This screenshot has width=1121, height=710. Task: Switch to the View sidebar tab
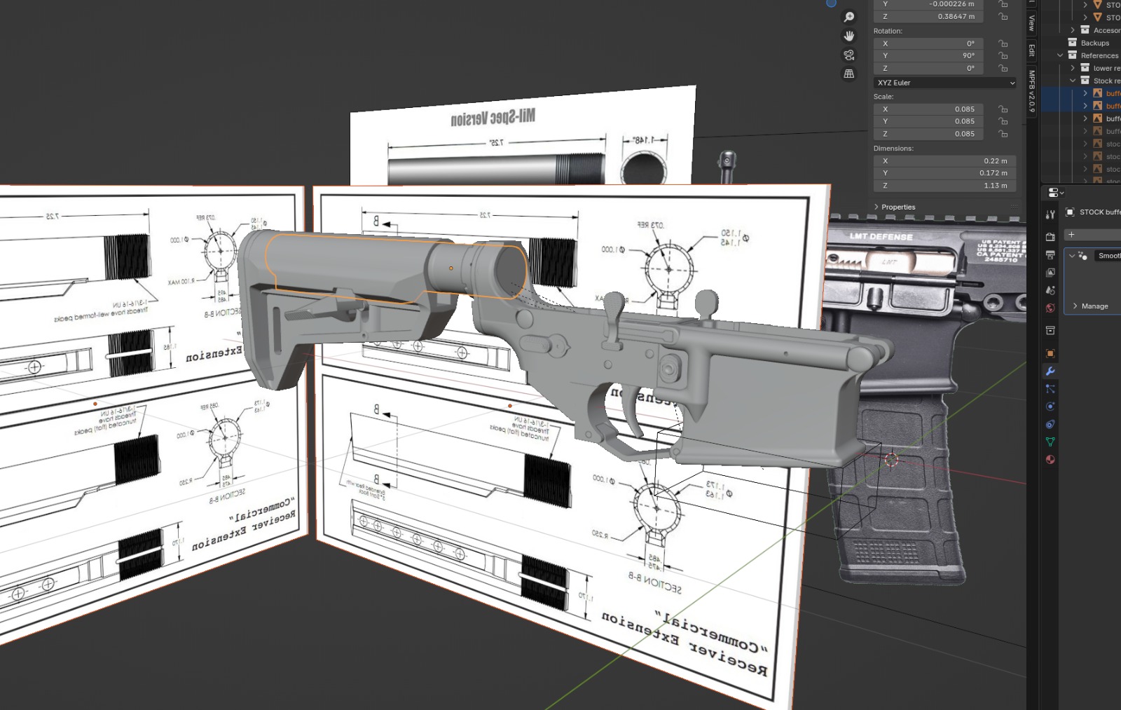[1032, 23]
